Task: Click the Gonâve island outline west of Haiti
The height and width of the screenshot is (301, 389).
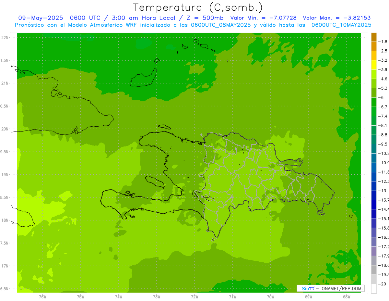Action: pyautogui.click(x=155, y=182)
